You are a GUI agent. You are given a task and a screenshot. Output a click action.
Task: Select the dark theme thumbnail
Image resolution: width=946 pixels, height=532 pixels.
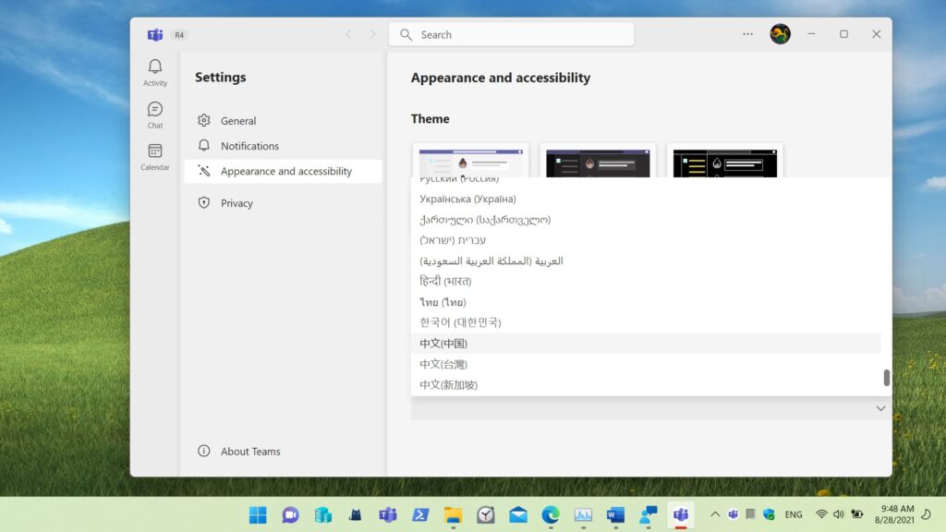[x=598, y=162]
